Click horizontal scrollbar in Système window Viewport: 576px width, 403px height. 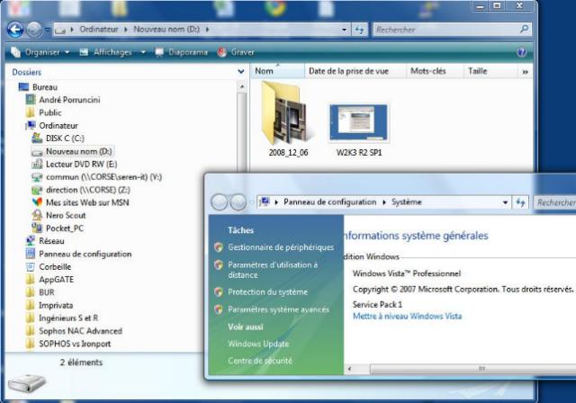coord(473,369)
